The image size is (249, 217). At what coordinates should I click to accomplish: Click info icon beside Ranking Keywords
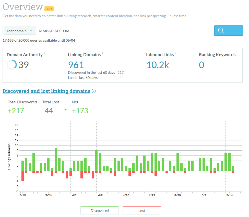point(237,53)
